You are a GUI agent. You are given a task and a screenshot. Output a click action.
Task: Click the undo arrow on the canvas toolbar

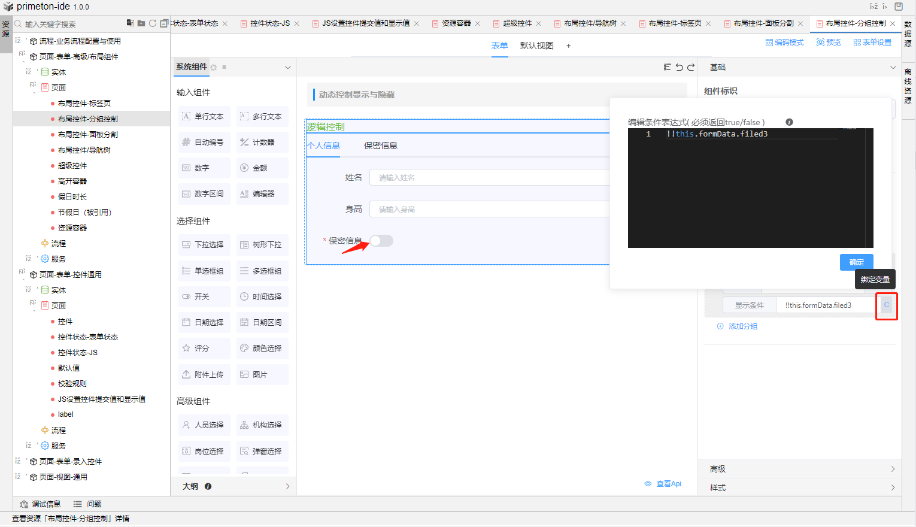[x=680, y=67]
